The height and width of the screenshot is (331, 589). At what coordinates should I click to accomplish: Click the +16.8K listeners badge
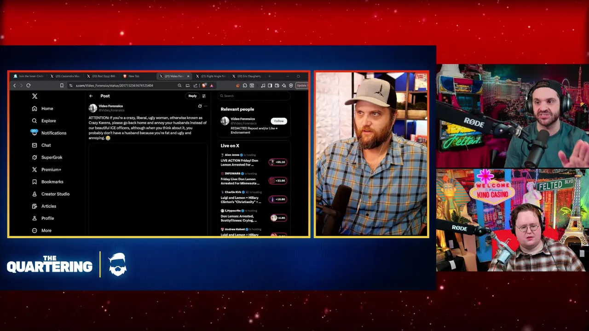(278, 199)
